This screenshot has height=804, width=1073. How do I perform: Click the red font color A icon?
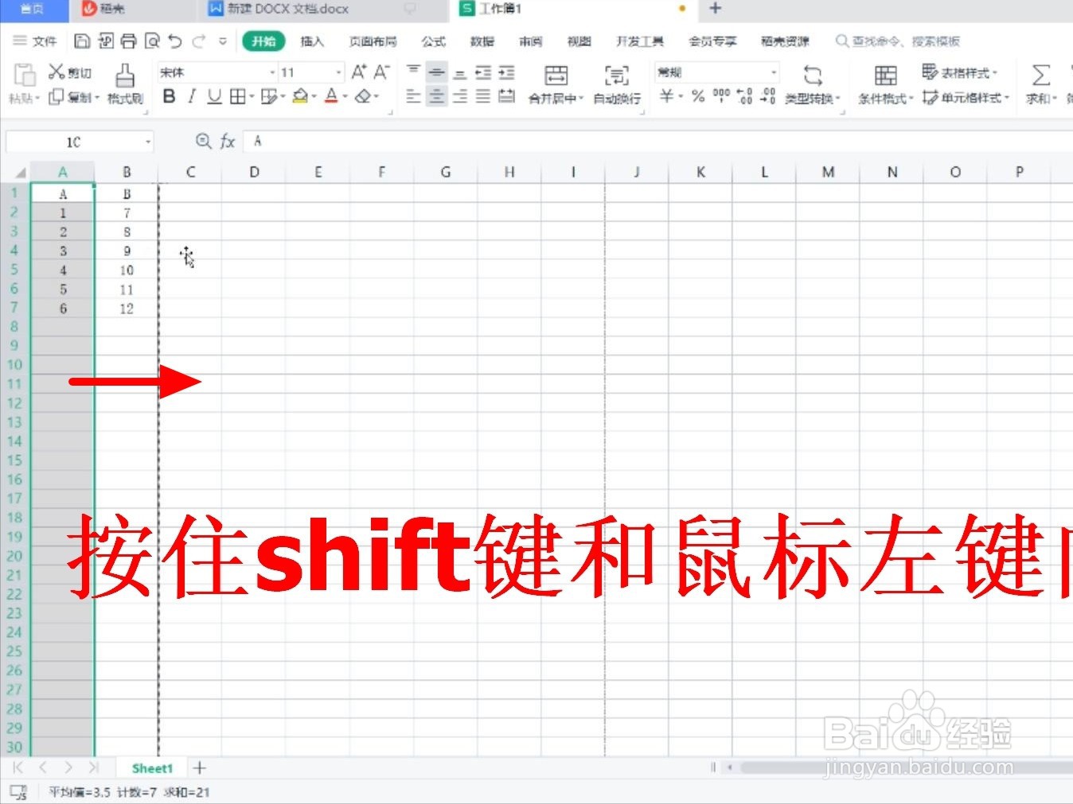click(332, 96)
